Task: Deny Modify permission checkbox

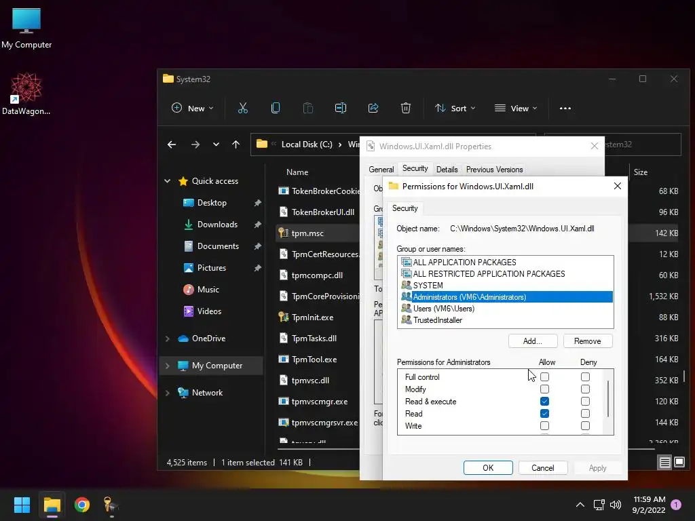Action: 586,389
